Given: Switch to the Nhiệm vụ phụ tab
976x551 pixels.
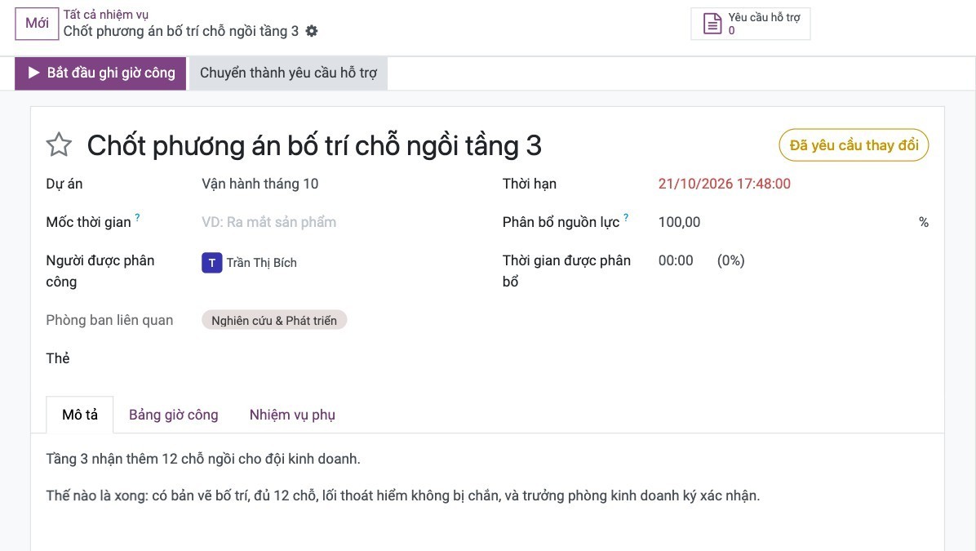Looking at the screenshot, I should (x=292, y=415).
